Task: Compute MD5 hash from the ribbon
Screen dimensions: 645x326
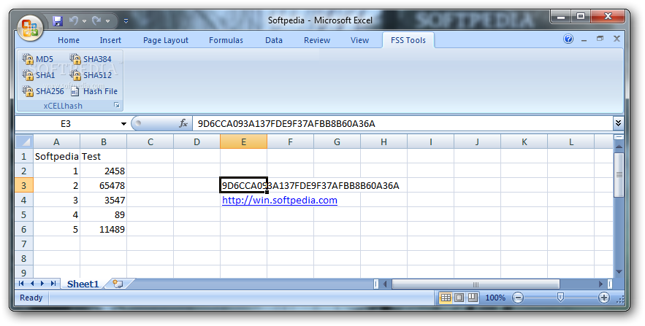Action: click(38, 59)
